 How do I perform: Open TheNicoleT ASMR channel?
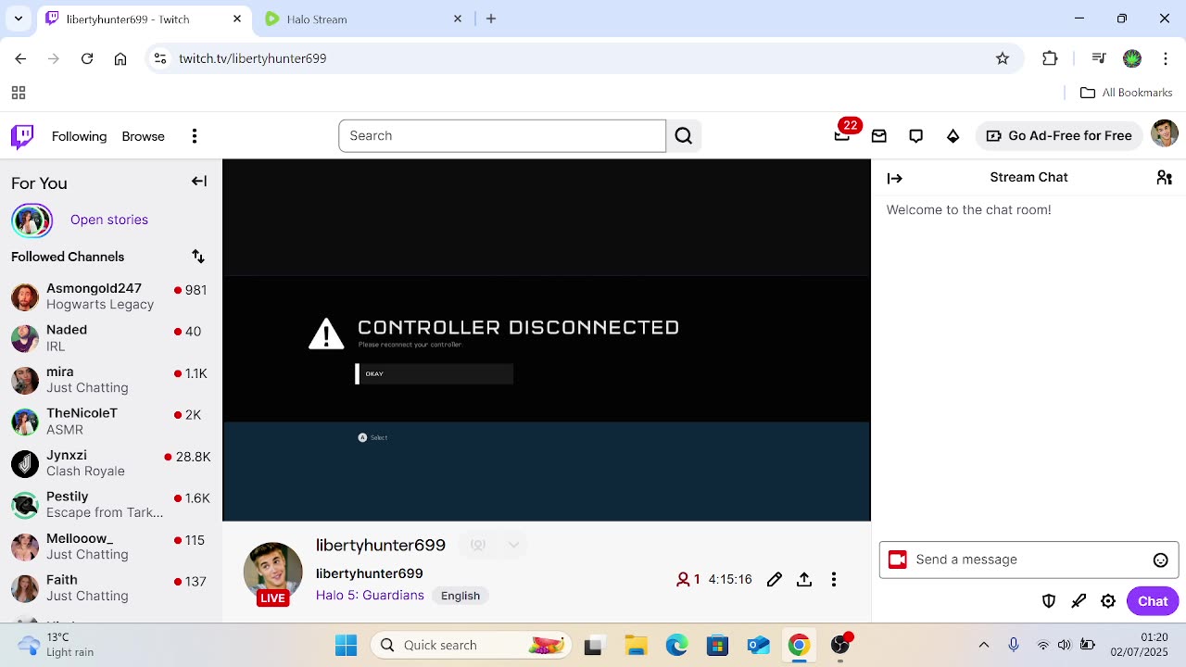pos(111,422)
